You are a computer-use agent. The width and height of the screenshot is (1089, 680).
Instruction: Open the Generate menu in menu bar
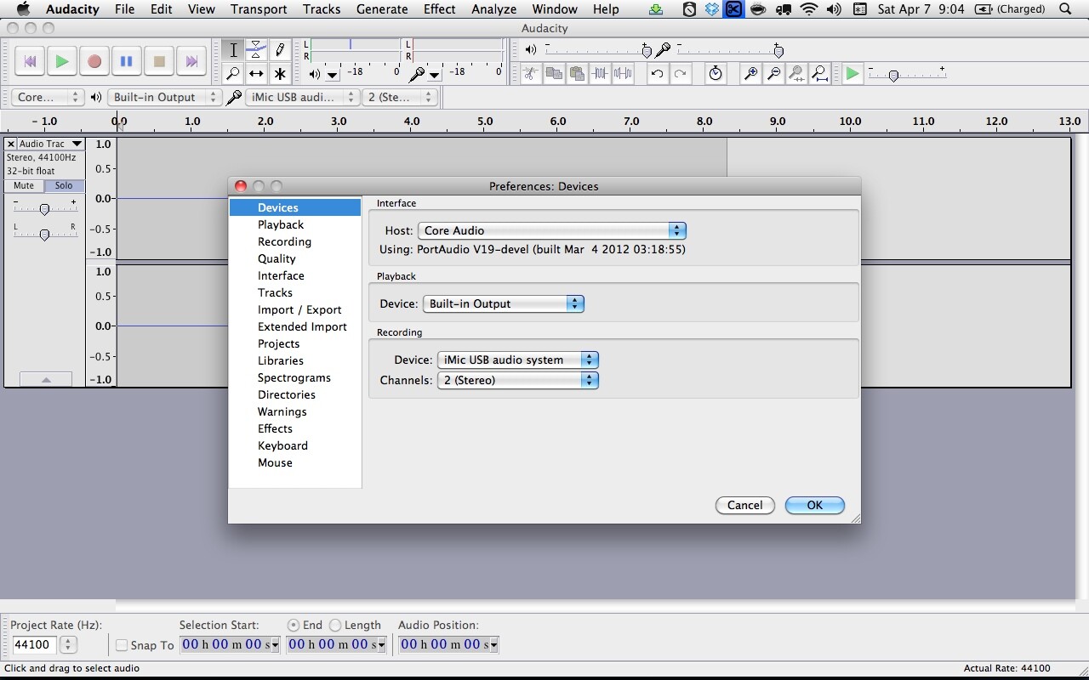pos(382,9)
